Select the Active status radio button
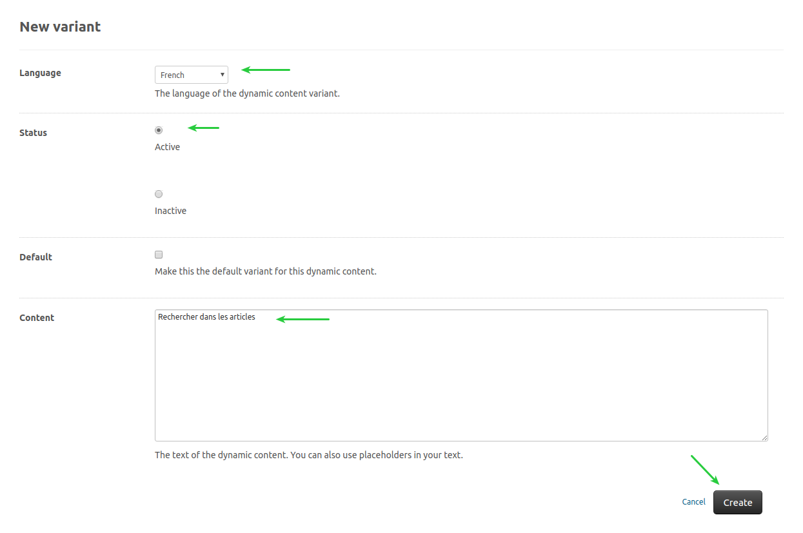 pyautogui.click(x=159, y=130)
